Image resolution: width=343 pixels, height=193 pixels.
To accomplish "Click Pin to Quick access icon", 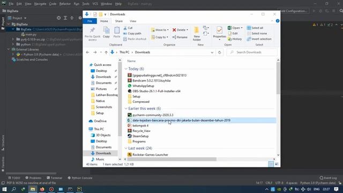I will coord(92,30).
